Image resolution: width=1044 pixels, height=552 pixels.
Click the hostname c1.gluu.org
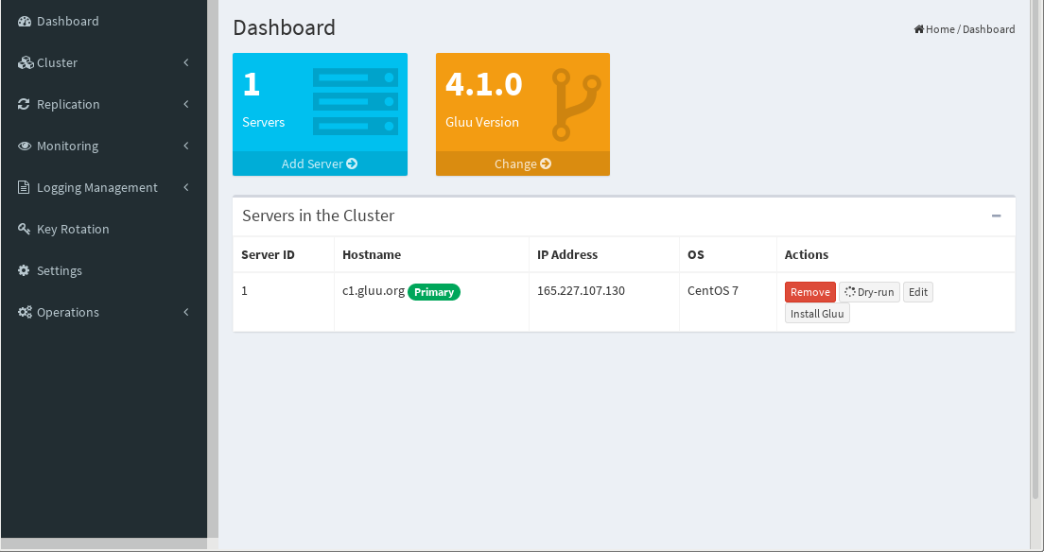373,291
